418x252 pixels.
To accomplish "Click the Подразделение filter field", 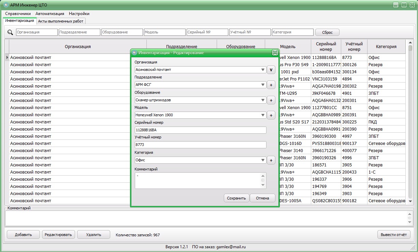I will (80, 32).
